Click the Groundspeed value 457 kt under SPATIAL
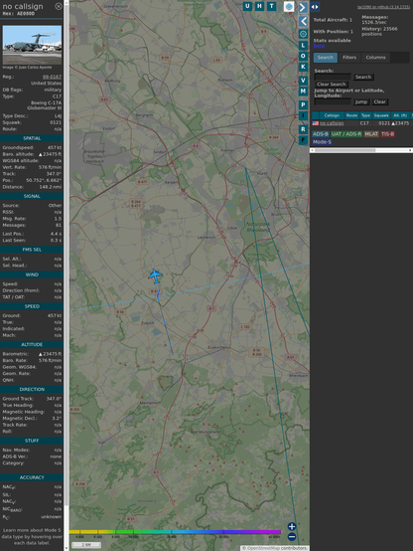The width and height of the screenshot is (413, 551). click(55, 147)
